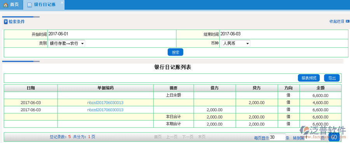Click the 报表预览 button
The width and height of the screenshot is (350, 143).
point(309,78)
